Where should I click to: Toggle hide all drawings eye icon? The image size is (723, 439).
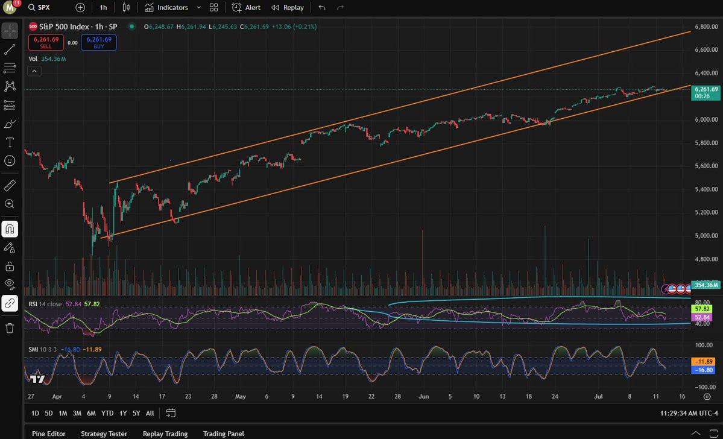pos(10,285)
